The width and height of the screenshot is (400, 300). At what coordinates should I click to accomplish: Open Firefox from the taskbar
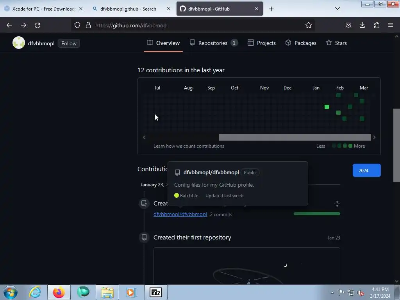(x=59, y=292)
